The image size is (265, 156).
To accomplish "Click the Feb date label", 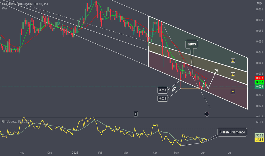I will coord(100,153).
